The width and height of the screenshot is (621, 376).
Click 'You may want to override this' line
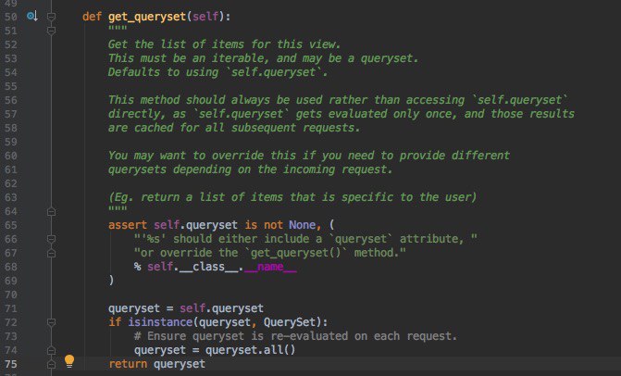[x=309, y=156]
